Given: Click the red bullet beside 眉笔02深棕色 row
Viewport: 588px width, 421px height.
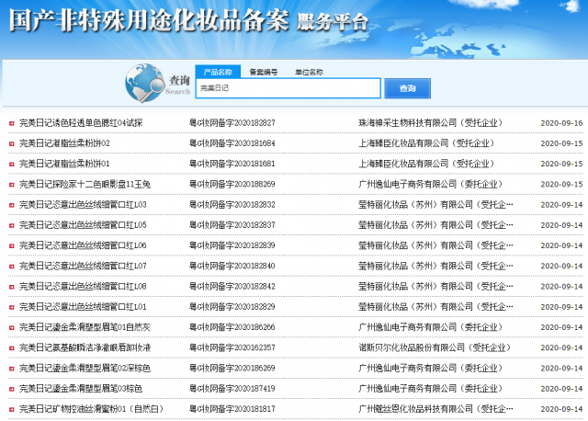Looking at the screenshot, I should pos(11,369).
